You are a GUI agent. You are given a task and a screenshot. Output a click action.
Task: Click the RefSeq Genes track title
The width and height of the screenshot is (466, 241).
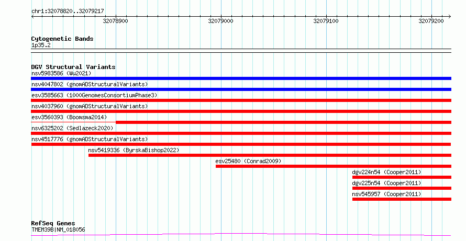[53, 223]
